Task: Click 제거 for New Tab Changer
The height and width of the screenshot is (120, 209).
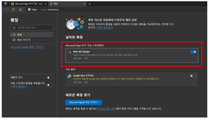Action: pyautogui.click(x=86, y=58)
